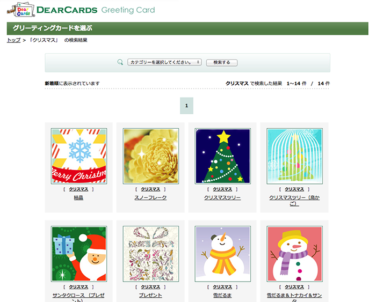Click the DearCards Greeting Card header title
This screenshot has height=302, width=376.
coord(96,10)
